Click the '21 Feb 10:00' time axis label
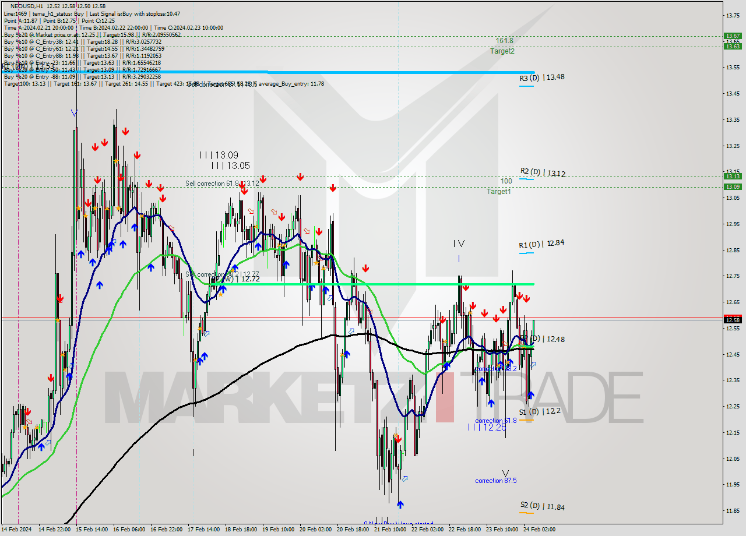Viewport: 746px width, 536px height. click(391, 530)
